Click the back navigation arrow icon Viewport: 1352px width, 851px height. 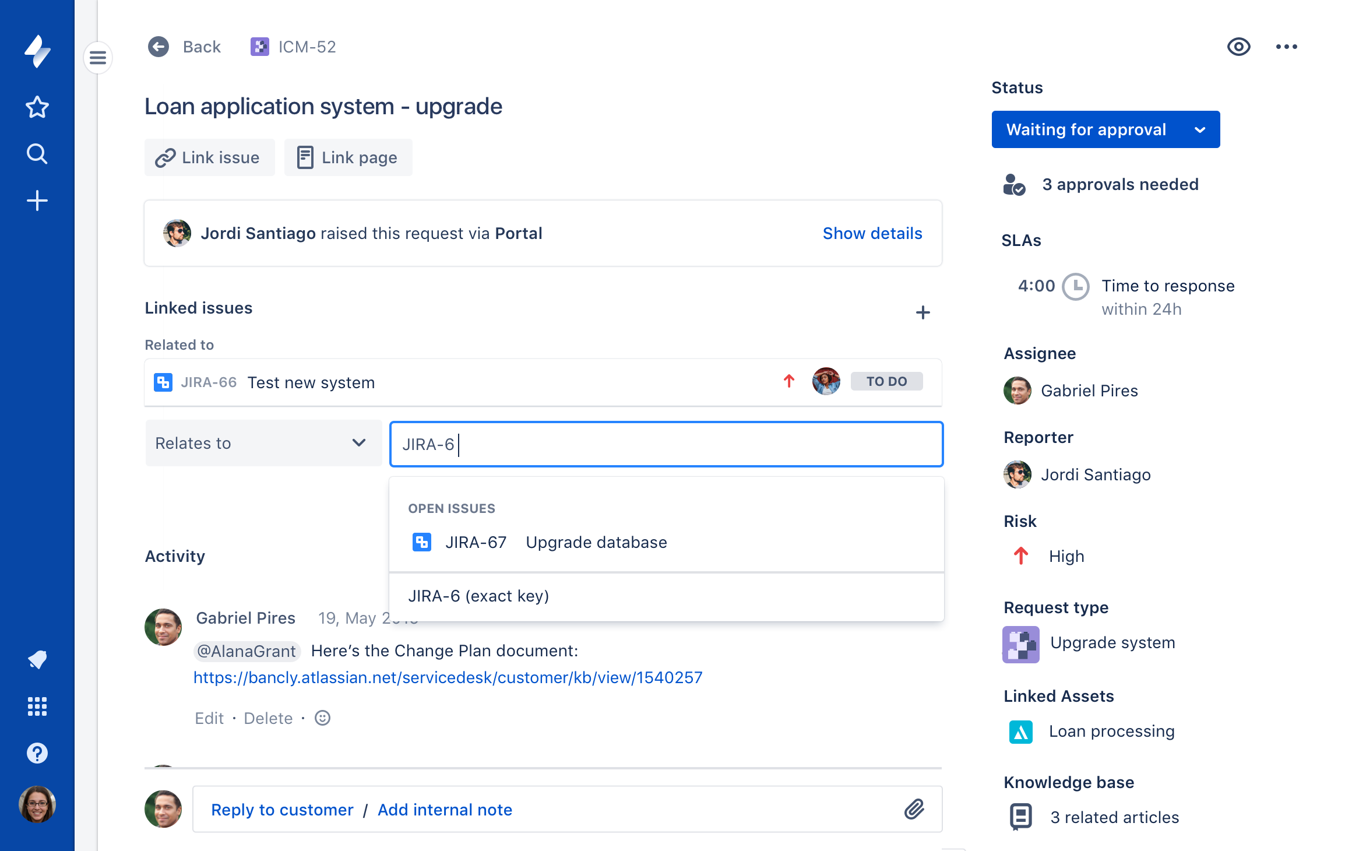pos(158,46)
